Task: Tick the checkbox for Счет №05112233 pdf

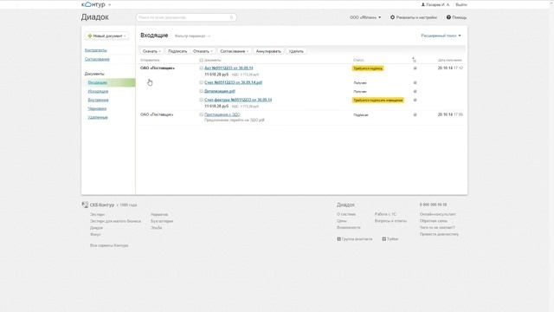Action: [202, 82]
